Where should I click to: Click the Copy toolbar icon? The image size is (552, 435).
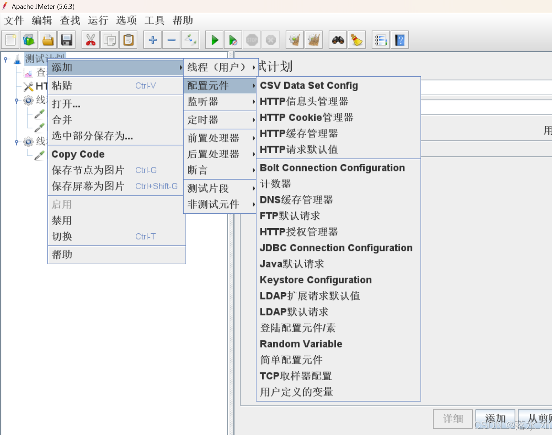110,40
